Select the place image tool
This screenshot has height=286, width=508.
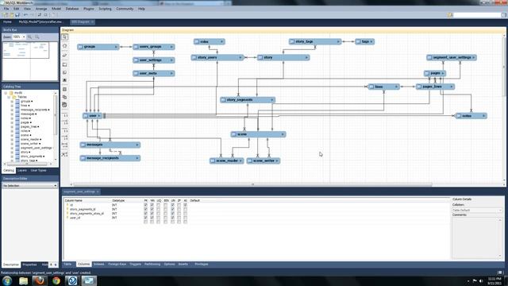pos(65,79)
